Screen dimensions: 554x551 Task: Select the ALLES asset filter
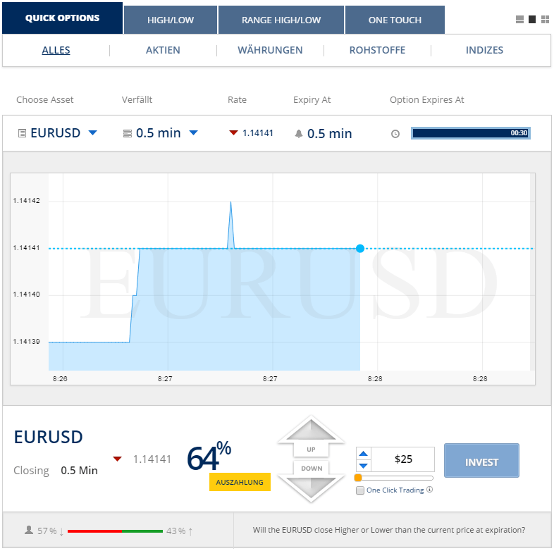56,50
